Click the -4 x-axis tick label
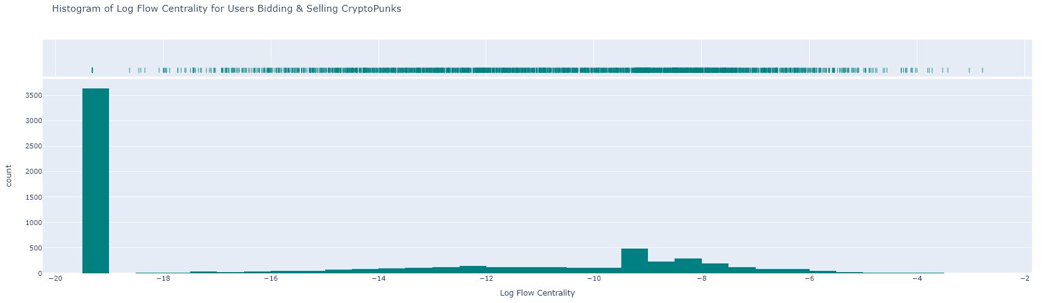The height and width of the screenshot is (303, 1045). coord(916,279)
